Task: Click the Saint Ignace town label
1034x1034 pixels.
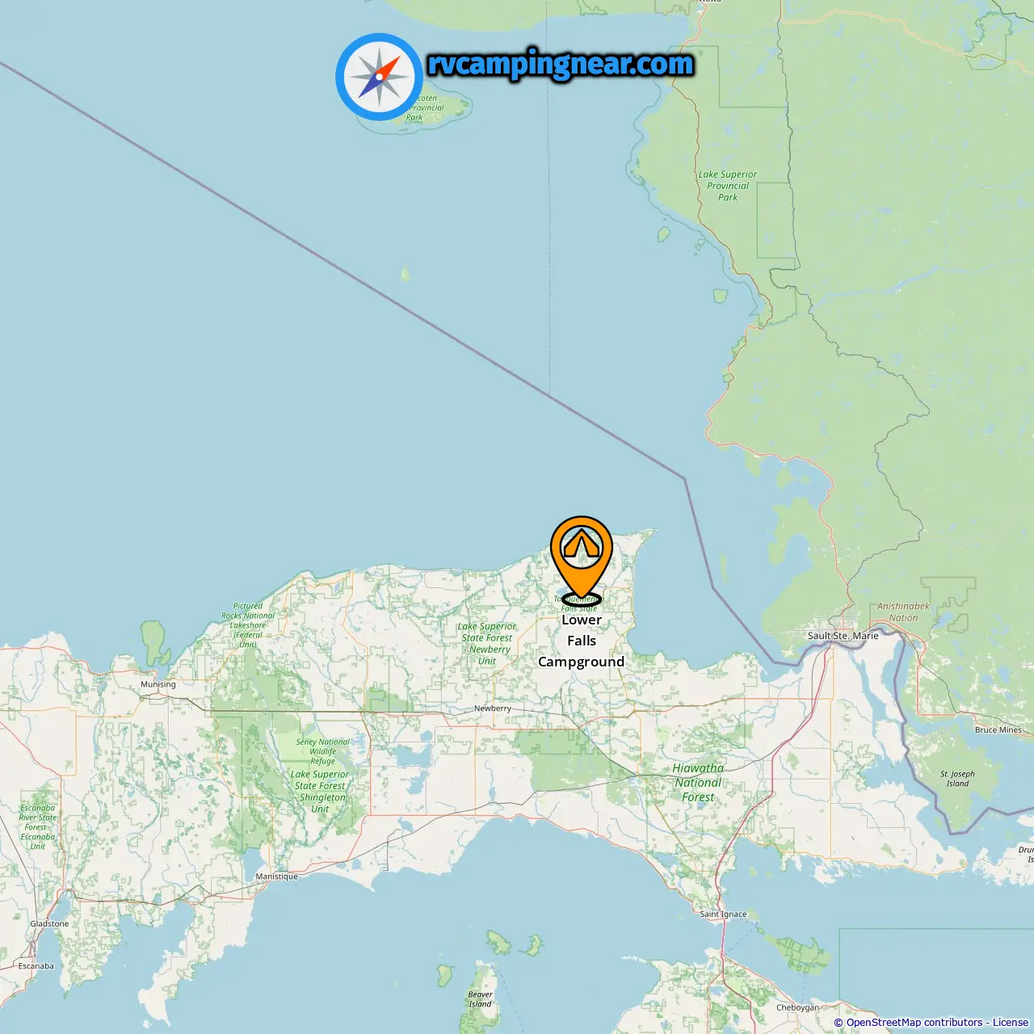Action: (x=724, y=914)
